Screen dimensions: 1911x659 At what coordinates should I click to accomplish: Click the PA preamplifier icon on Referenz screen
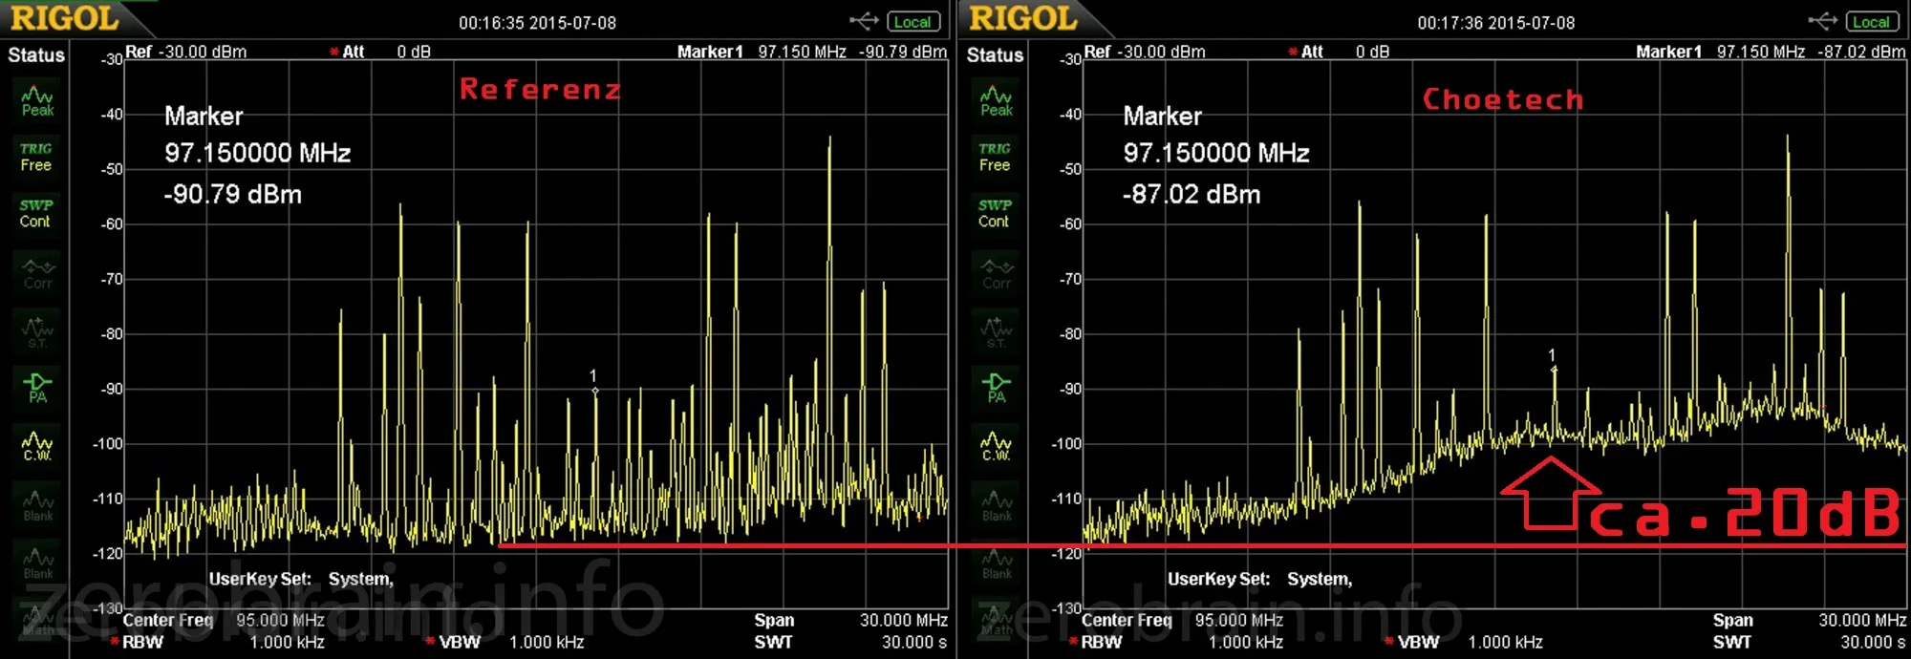37,388
